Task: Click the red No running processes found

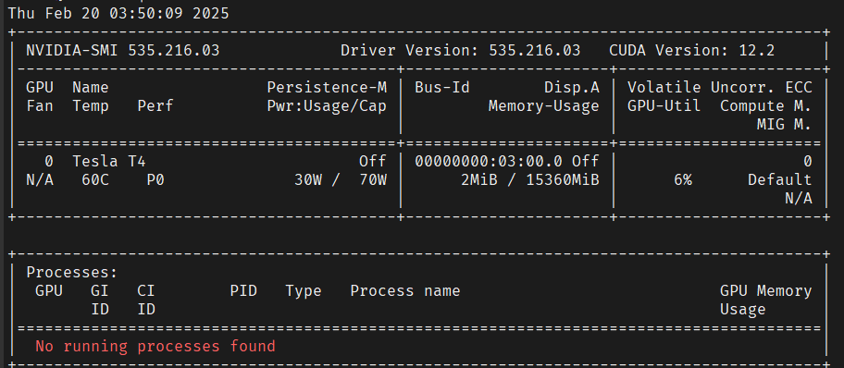Action: pos(155,346)
